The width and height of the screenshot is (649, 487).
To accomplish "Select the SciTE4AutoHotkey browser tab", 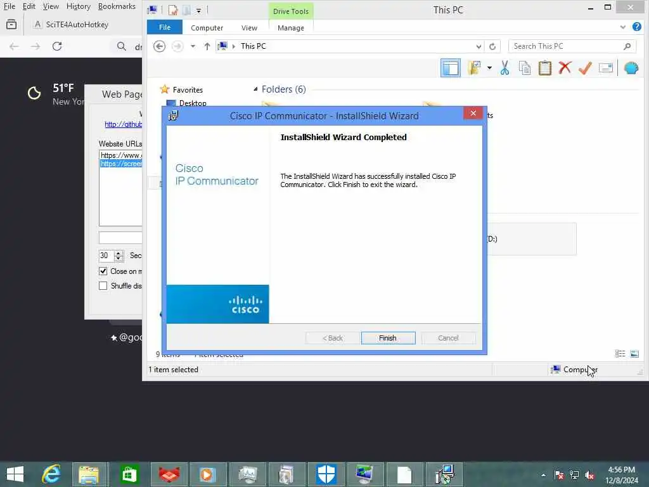I will coord(72,25).
